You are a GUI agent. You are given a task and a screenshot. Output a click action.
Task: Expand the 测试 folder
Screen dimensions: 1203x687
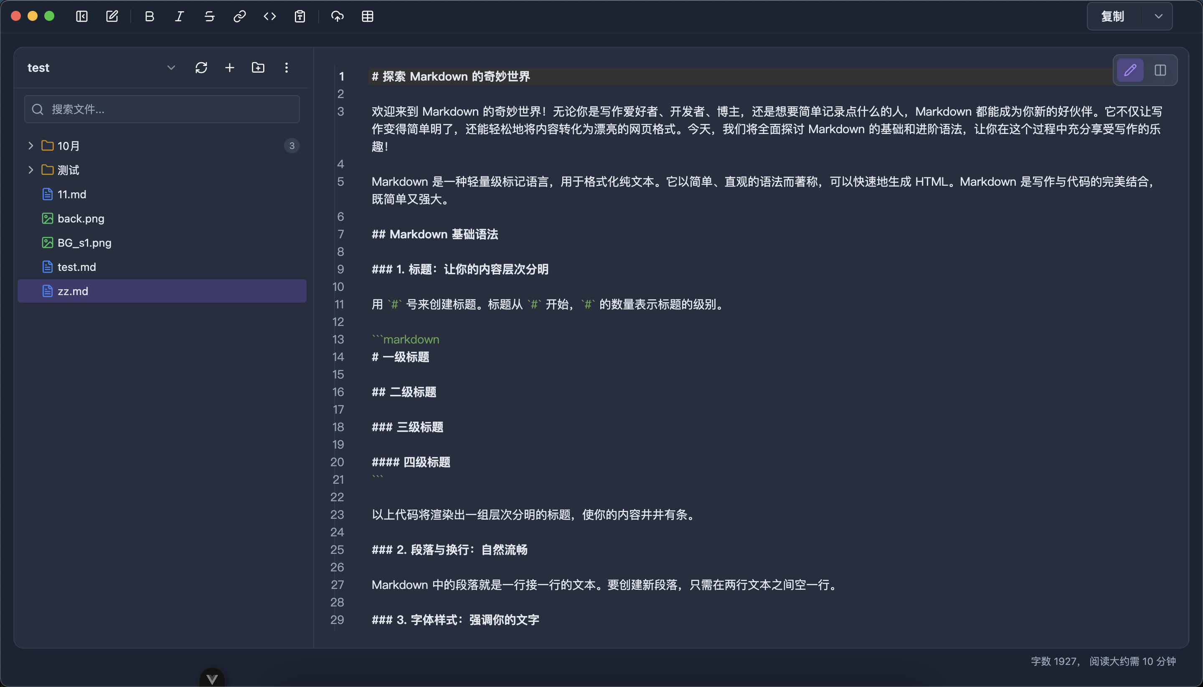pyautogui.click(x=30, y=170)
